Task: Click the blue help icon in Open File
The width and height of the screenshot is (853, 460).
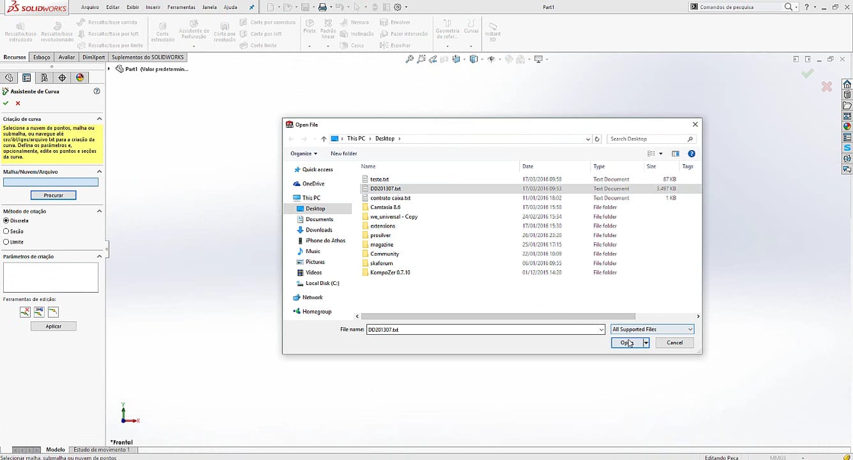Action: [691, 153]
